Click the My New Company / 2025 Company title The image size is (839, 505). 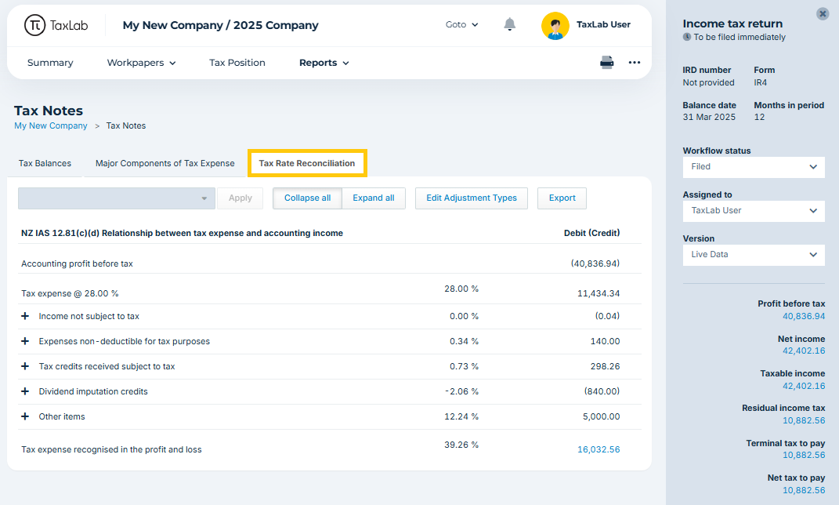pos(220,25)
